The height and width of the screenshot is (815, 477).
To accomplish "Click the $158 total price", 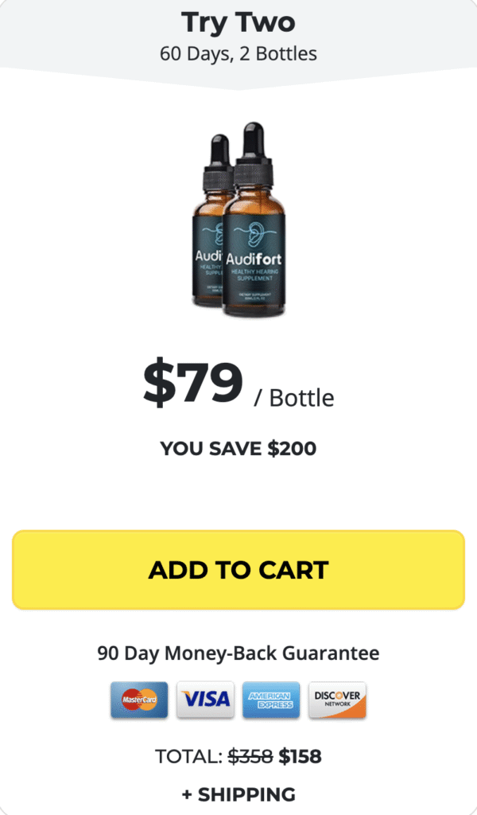I will click(x=300, y=757).
